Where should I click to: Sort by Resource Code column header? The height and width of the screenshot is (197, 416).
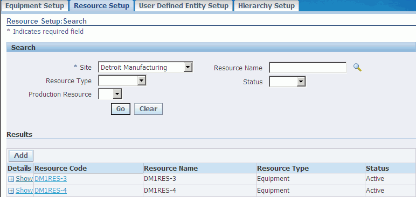pyautogui.click(x=60, y=169)
